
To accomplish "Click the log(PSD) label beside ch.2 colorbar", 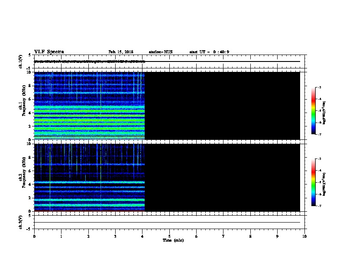I will (324, 184).
